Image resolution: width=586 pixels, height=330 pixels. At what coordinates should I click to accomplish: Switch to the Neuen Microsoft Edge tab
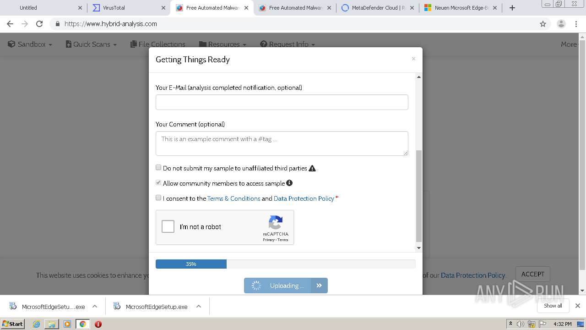(x=460, y=8)
